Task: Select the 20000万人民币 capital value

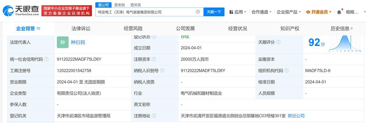Action: (x=195, y=59)
